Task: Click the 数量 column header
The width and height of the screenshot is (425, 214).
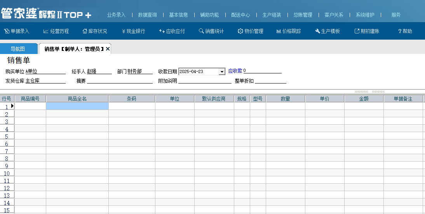Action: pyautogui.click(x=286, y=99)
